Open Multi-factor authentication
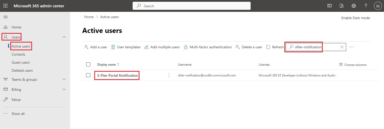Screen dimensions: 384x129 click(x=208, y=47)
